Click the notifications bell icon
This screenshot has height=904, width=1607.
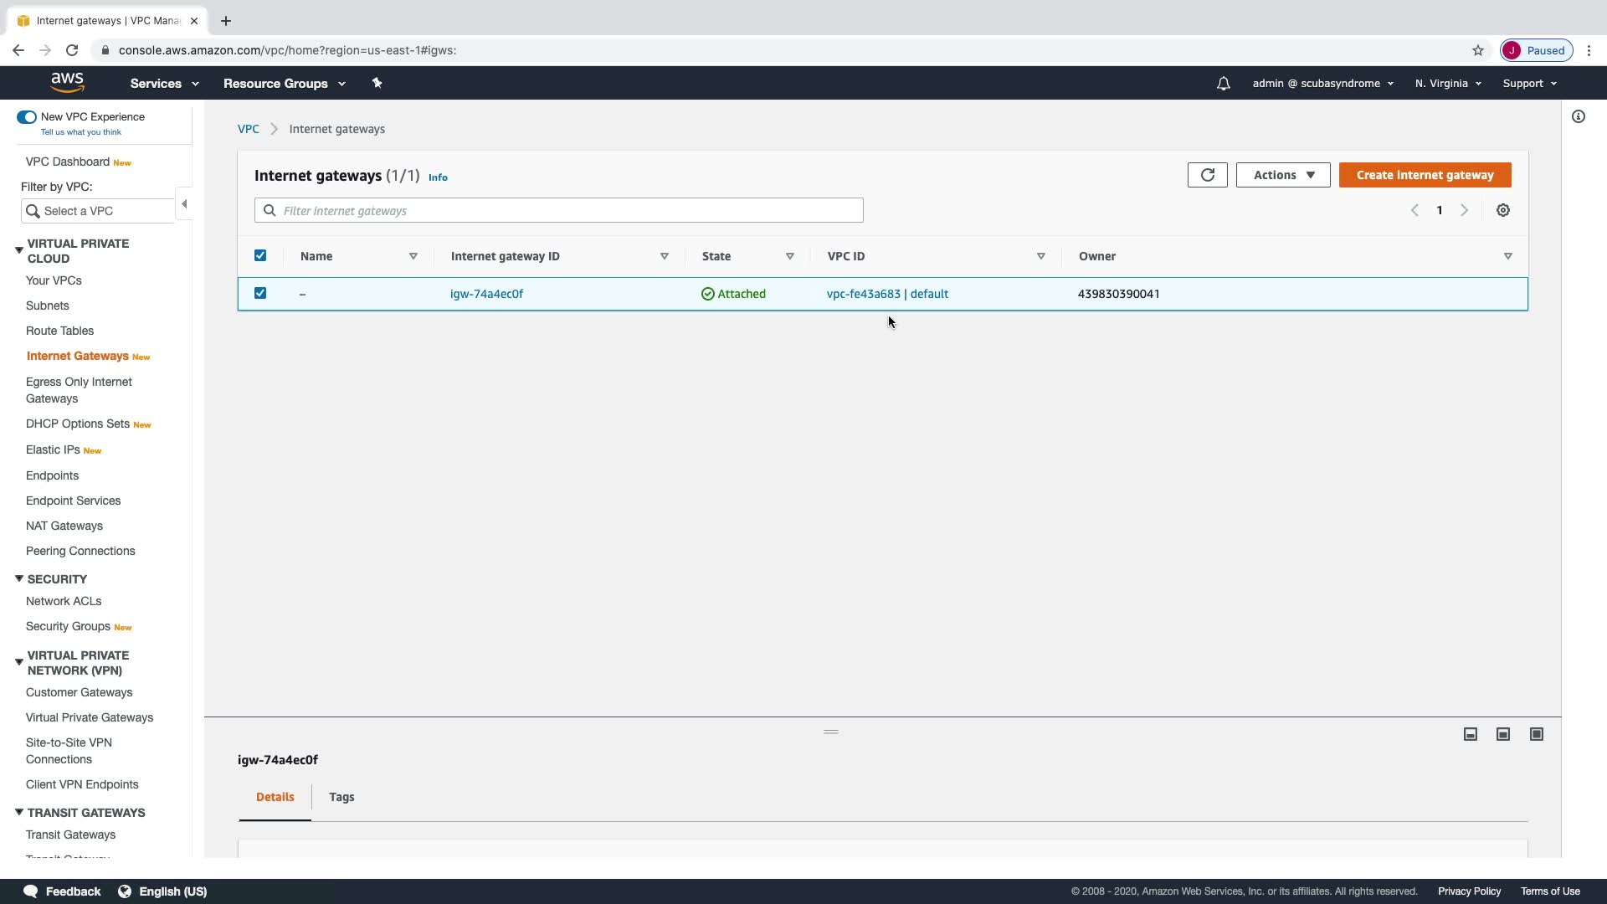tap(1223, 84)
